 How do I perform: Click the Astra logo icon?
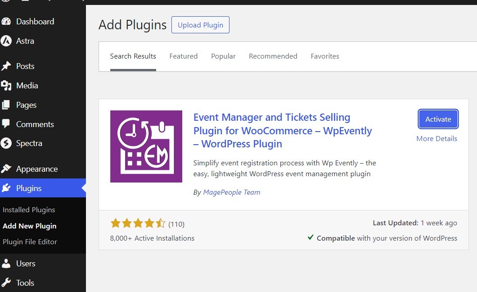click(6, 41)
